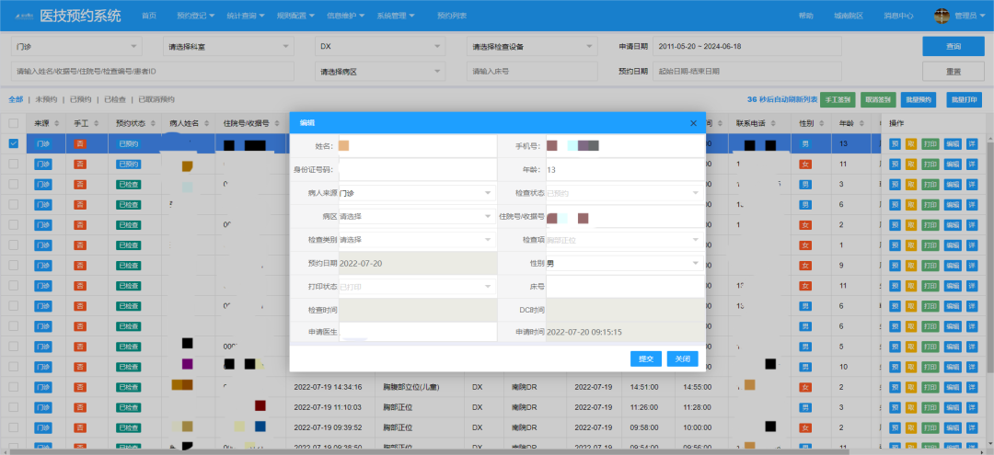994x455 pixels.
Task: Uncheck the selected age 13 row checkbox
Action: 13,143
